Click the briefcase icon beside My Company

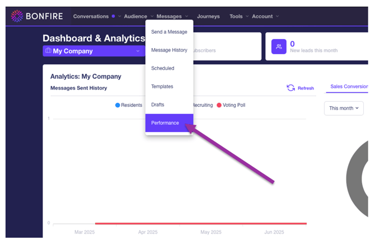coord(48,51)
